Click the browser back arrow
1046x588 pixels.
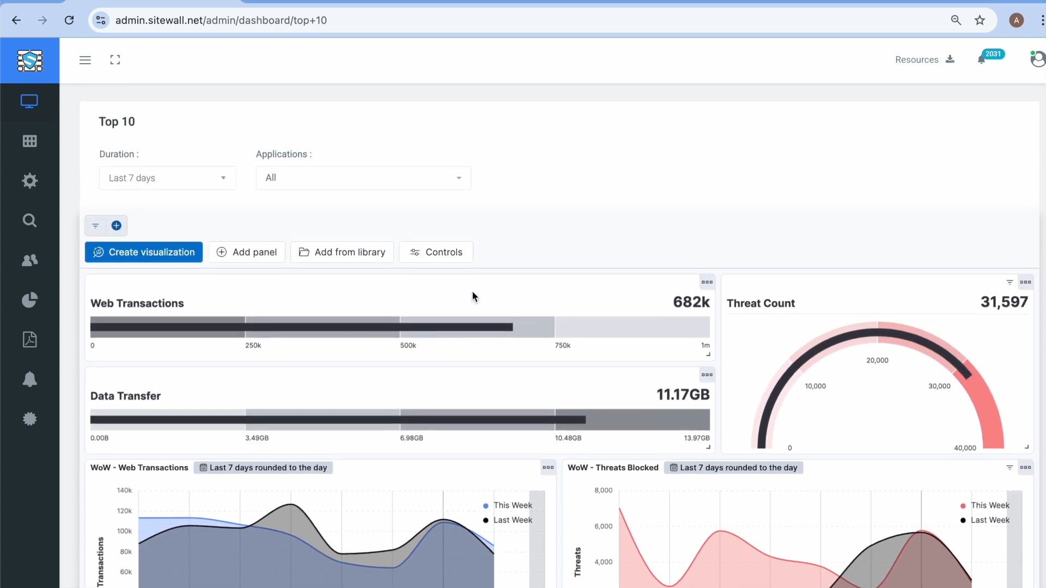click(16, 20)
